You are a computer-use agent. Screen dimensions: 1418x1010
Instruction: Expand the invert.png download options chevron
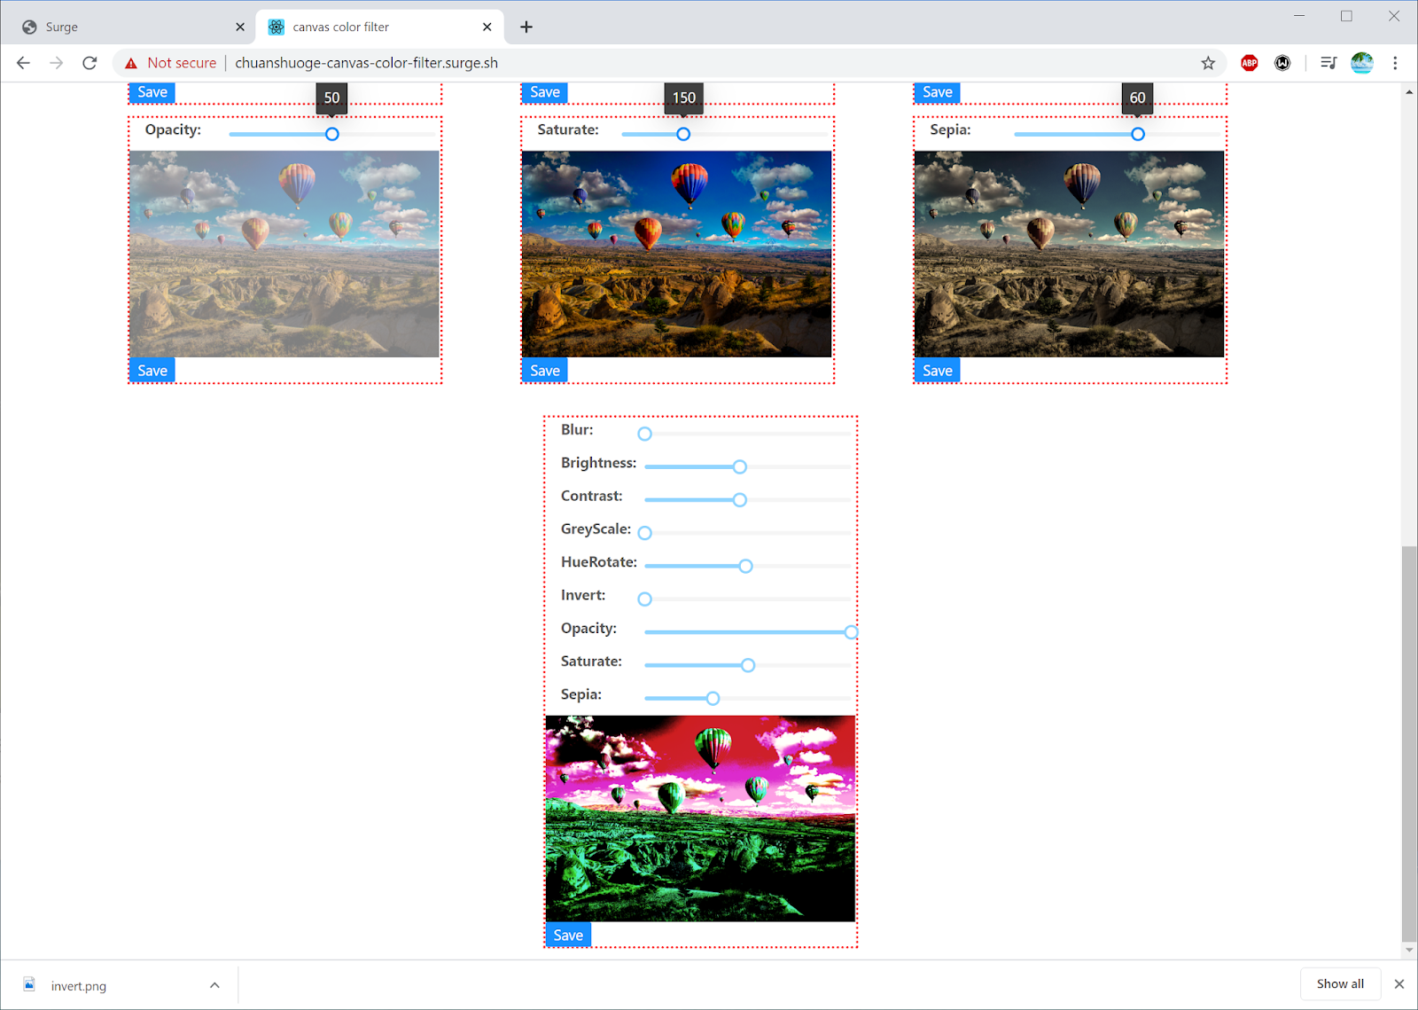tap(214, 984)
